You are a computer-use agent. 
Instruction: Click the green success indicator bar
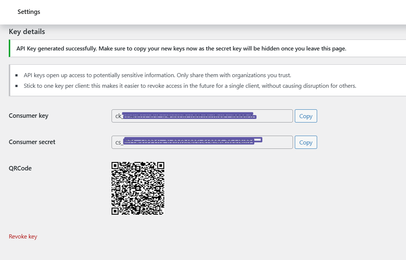tap(9, 48)
